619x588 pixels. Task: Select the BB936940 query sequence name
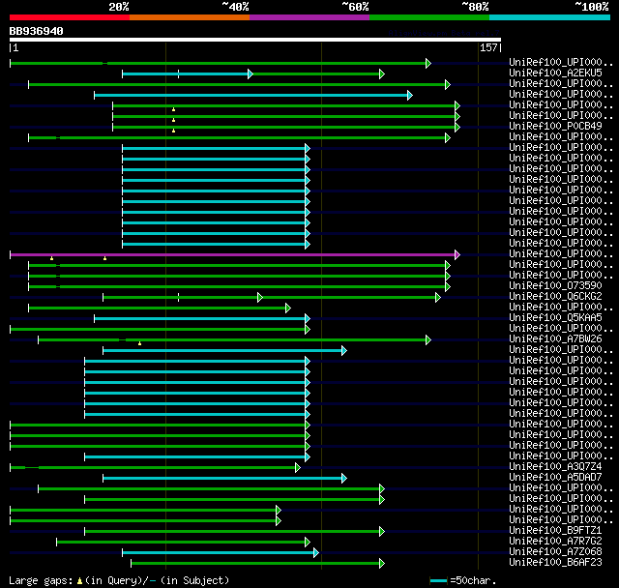37,31
